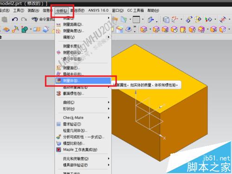Expand the 偏差(V) submenu

coord(83,37)
